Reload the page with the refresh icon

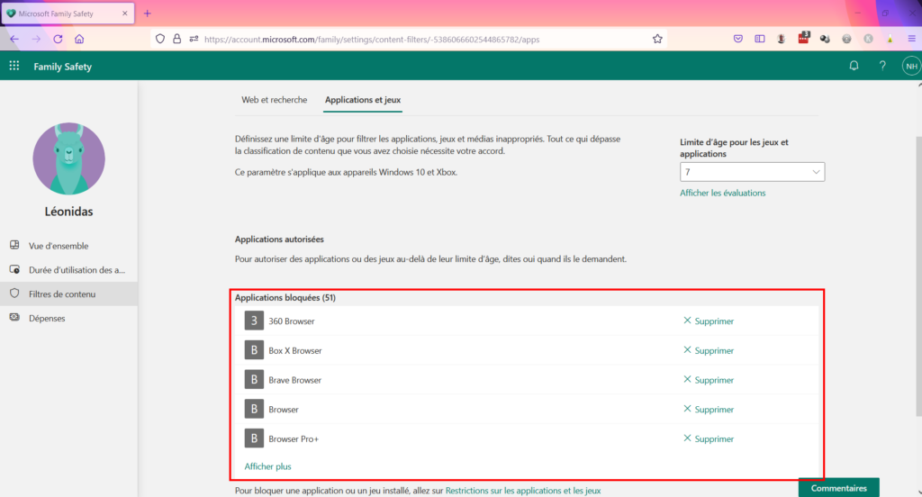pyautogui.click(x=58, y=39)
